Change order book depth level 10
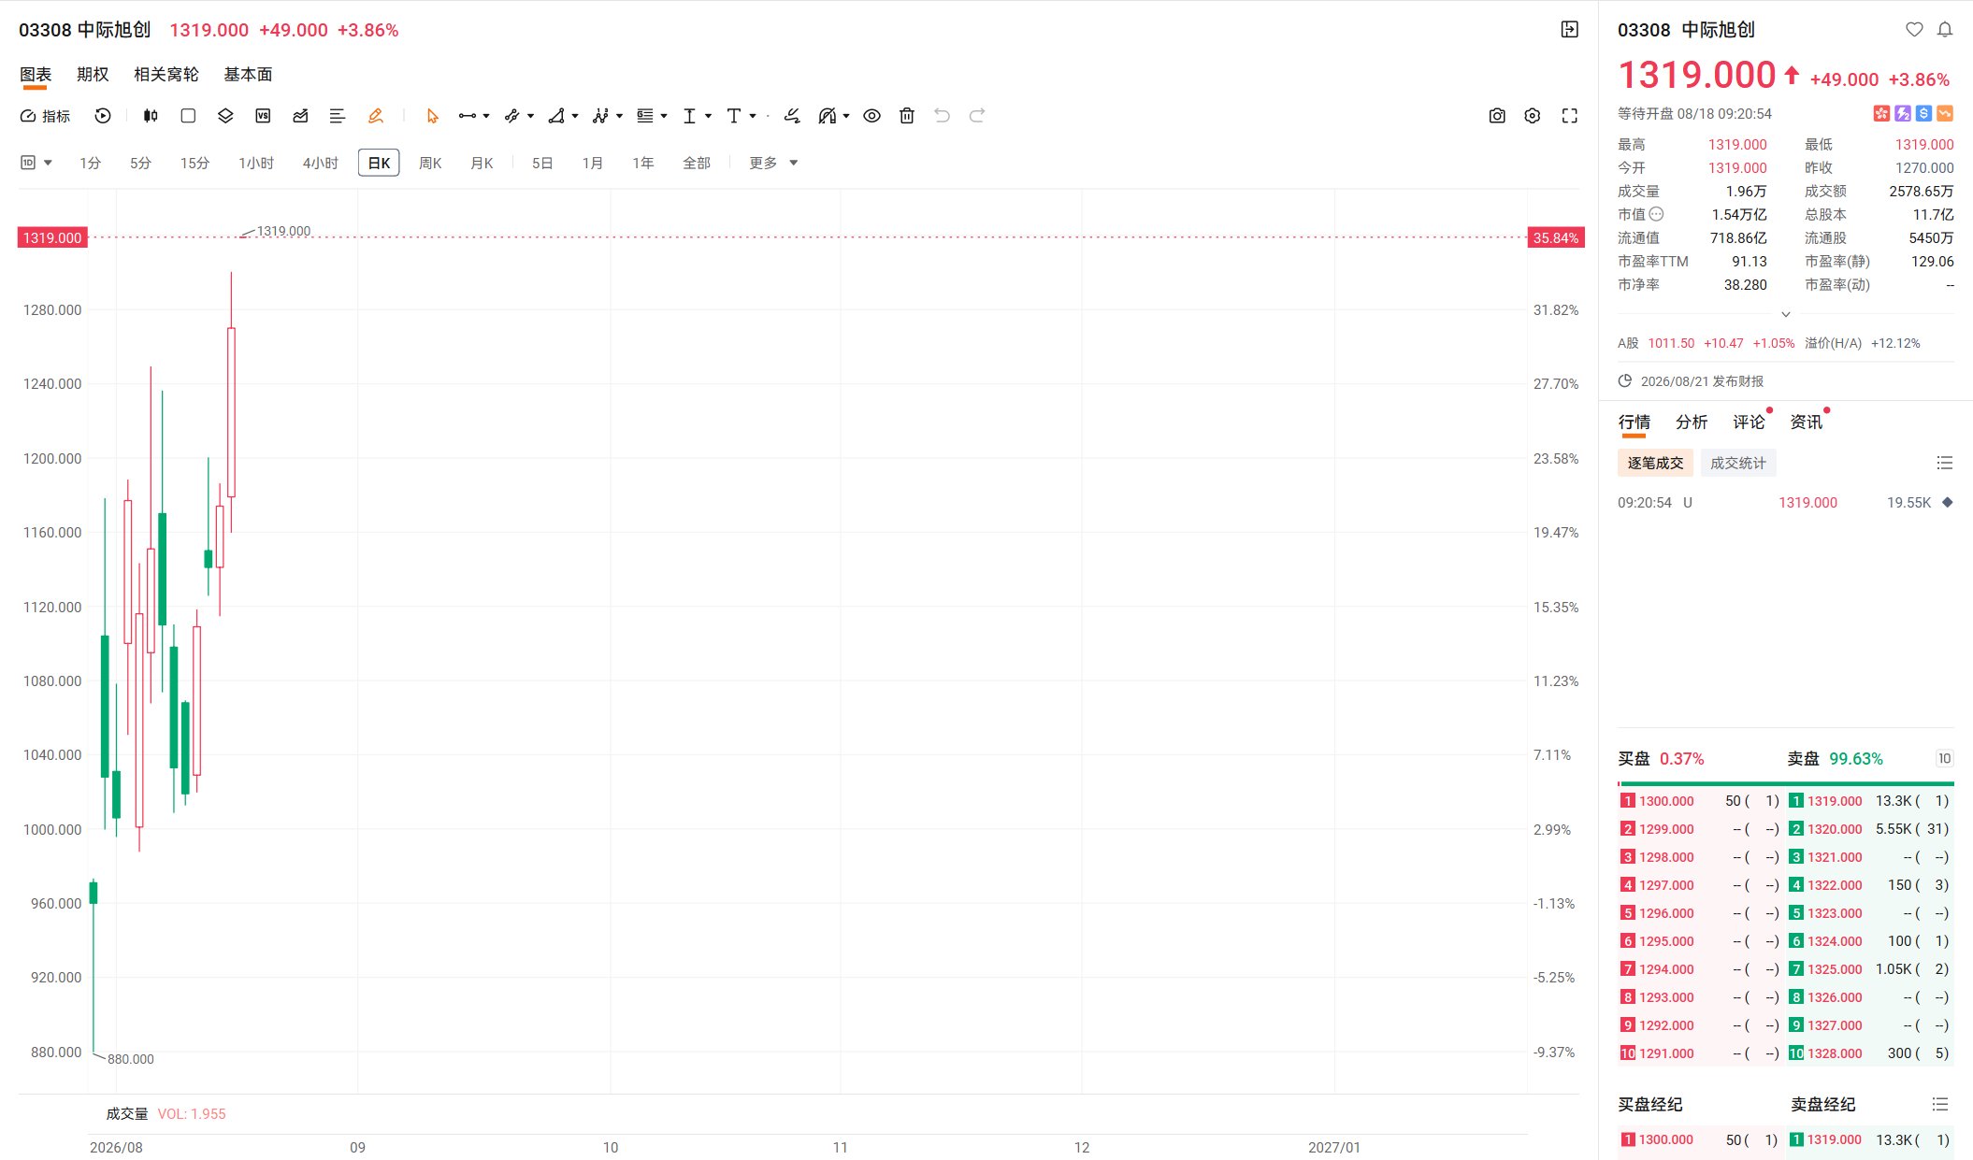The height and width of the screenshot is (1160, 1973). tap(1944, 759)
